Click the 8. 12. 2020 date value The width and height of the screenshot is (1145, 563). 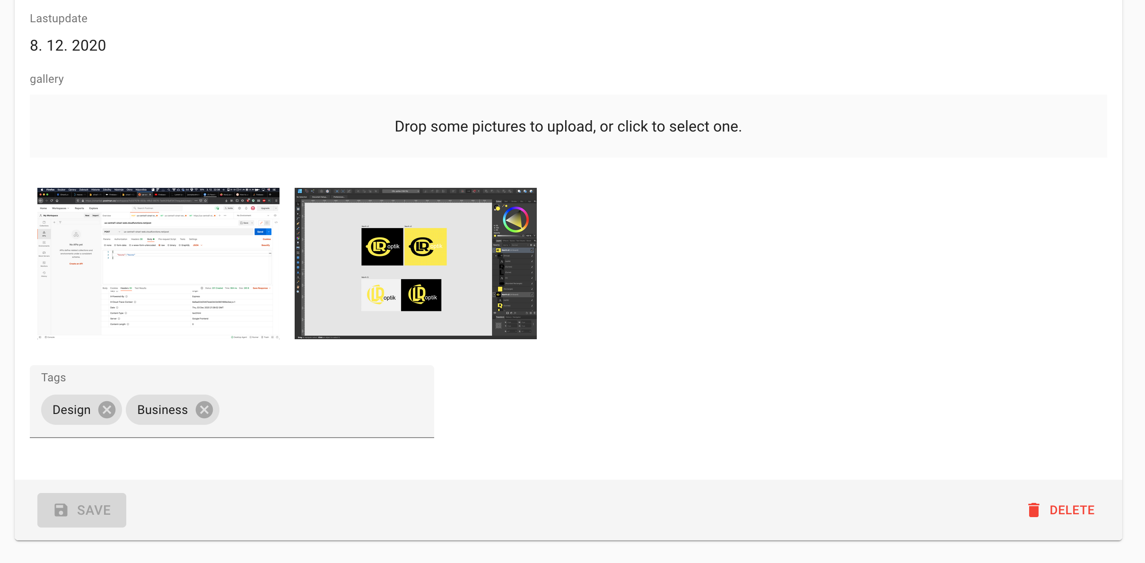68,45
